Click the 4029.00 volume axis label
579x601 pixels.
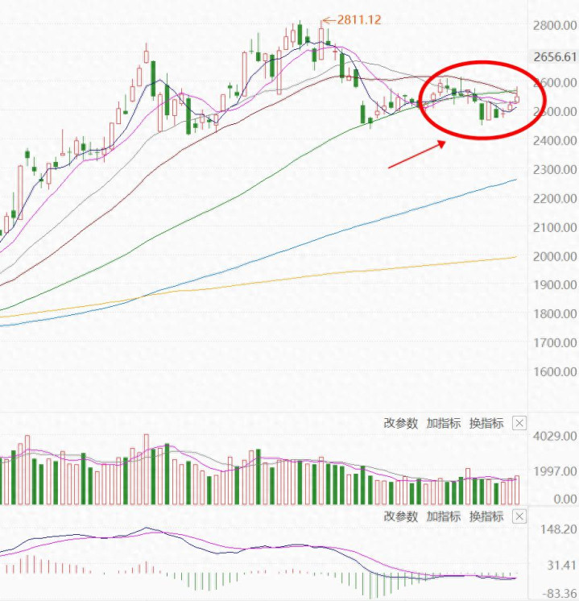click(555, 436)
